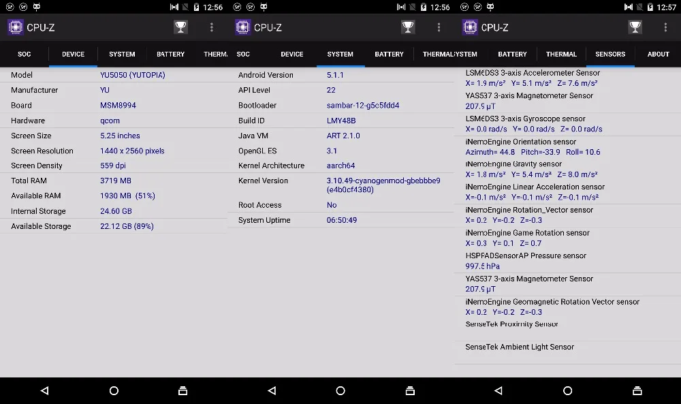Image resolution: width=681 pixels, height=404 pixels.
Task: Click the HSPPADSensorAP Pressure sensor entry
Action: pyautogui.click(x=567, y=261)
